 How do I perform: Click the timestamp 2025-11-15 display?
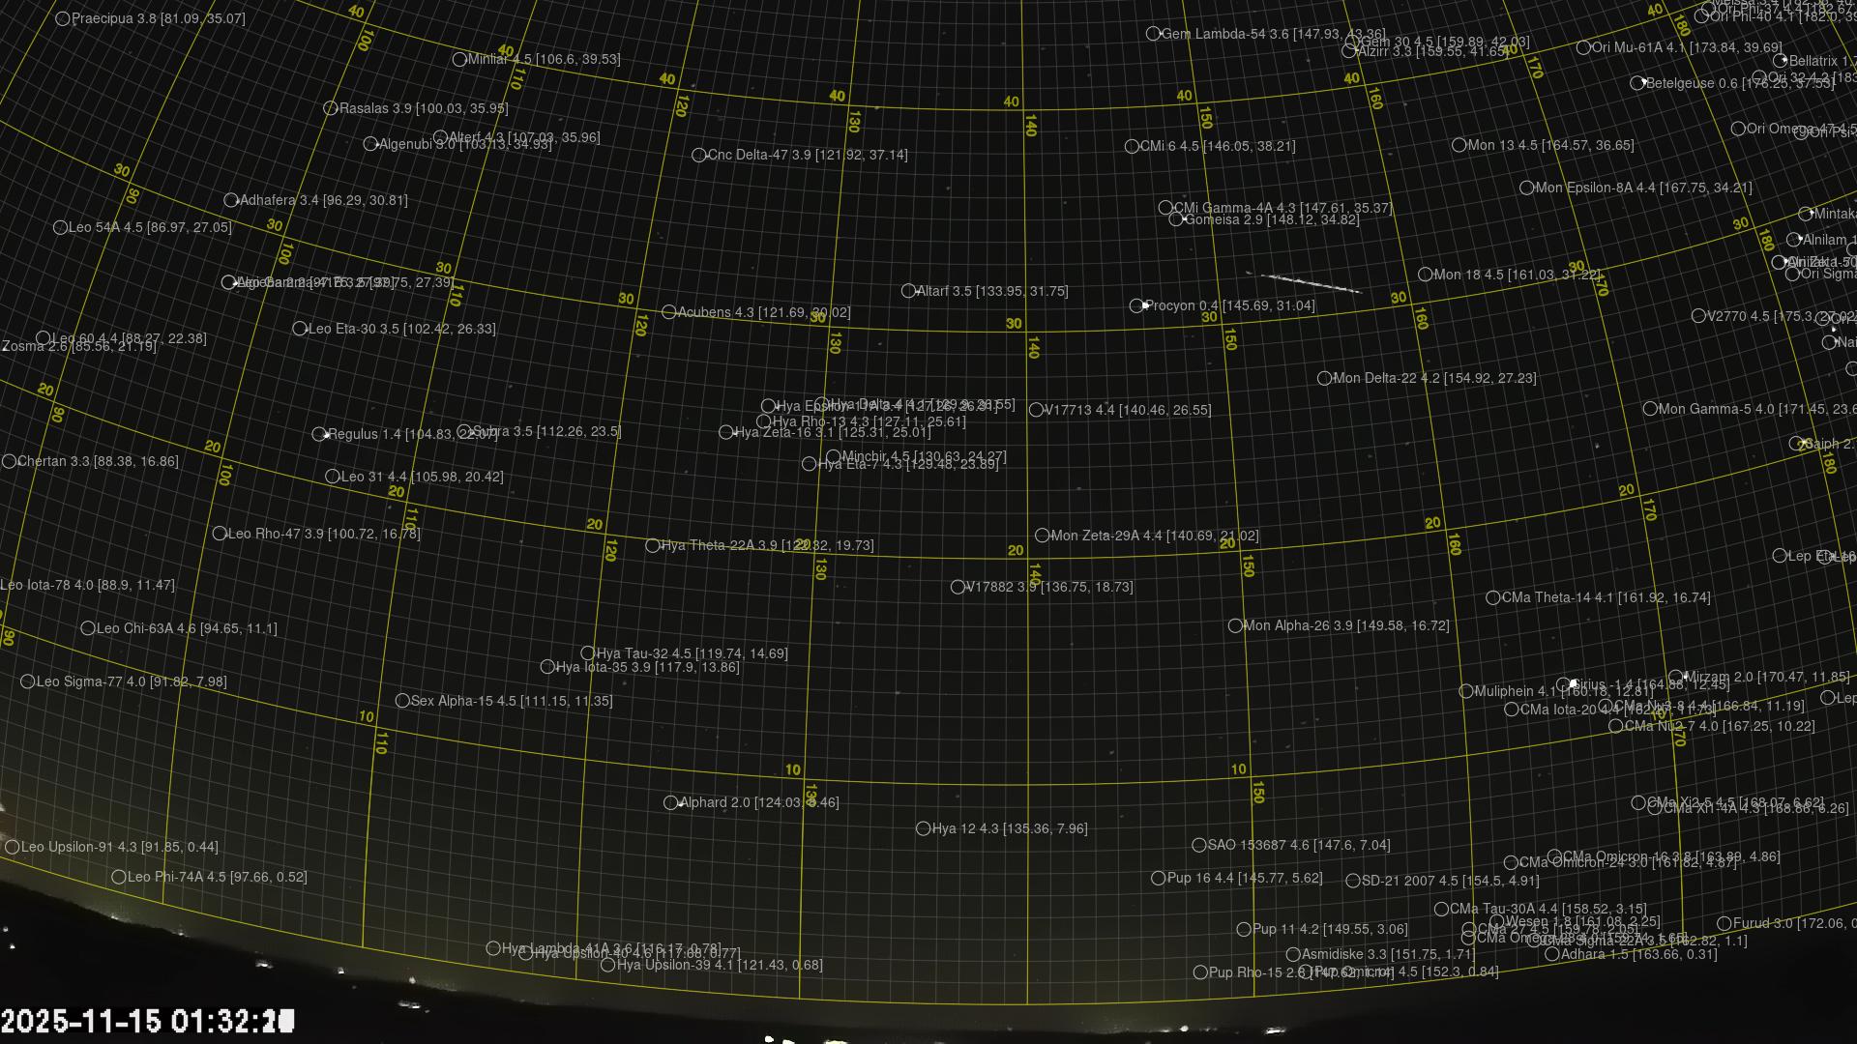(147, 1021)
